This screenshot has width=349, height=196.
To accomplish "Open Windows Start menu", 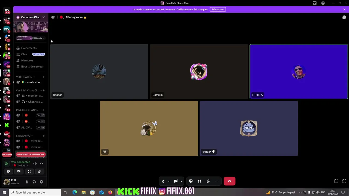I will [x=4, y=192].
